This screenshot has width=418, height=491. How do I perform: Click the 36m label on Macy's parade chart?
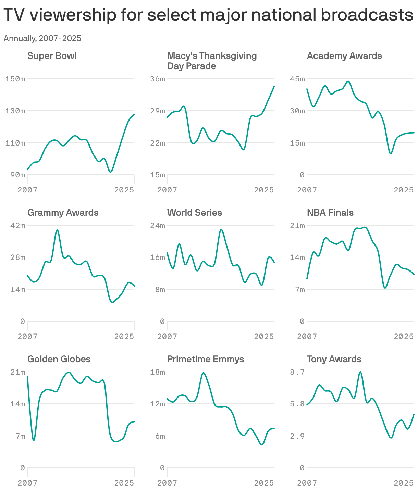(x=158, y=79)
